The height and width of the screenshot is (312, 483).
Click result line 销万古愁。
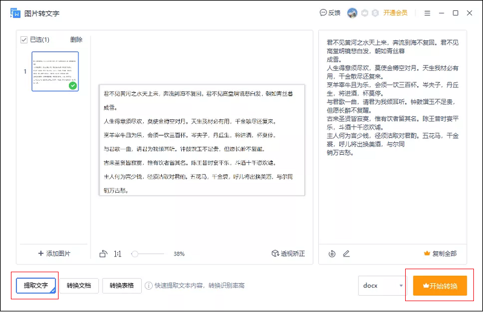(x=340, y=152)
